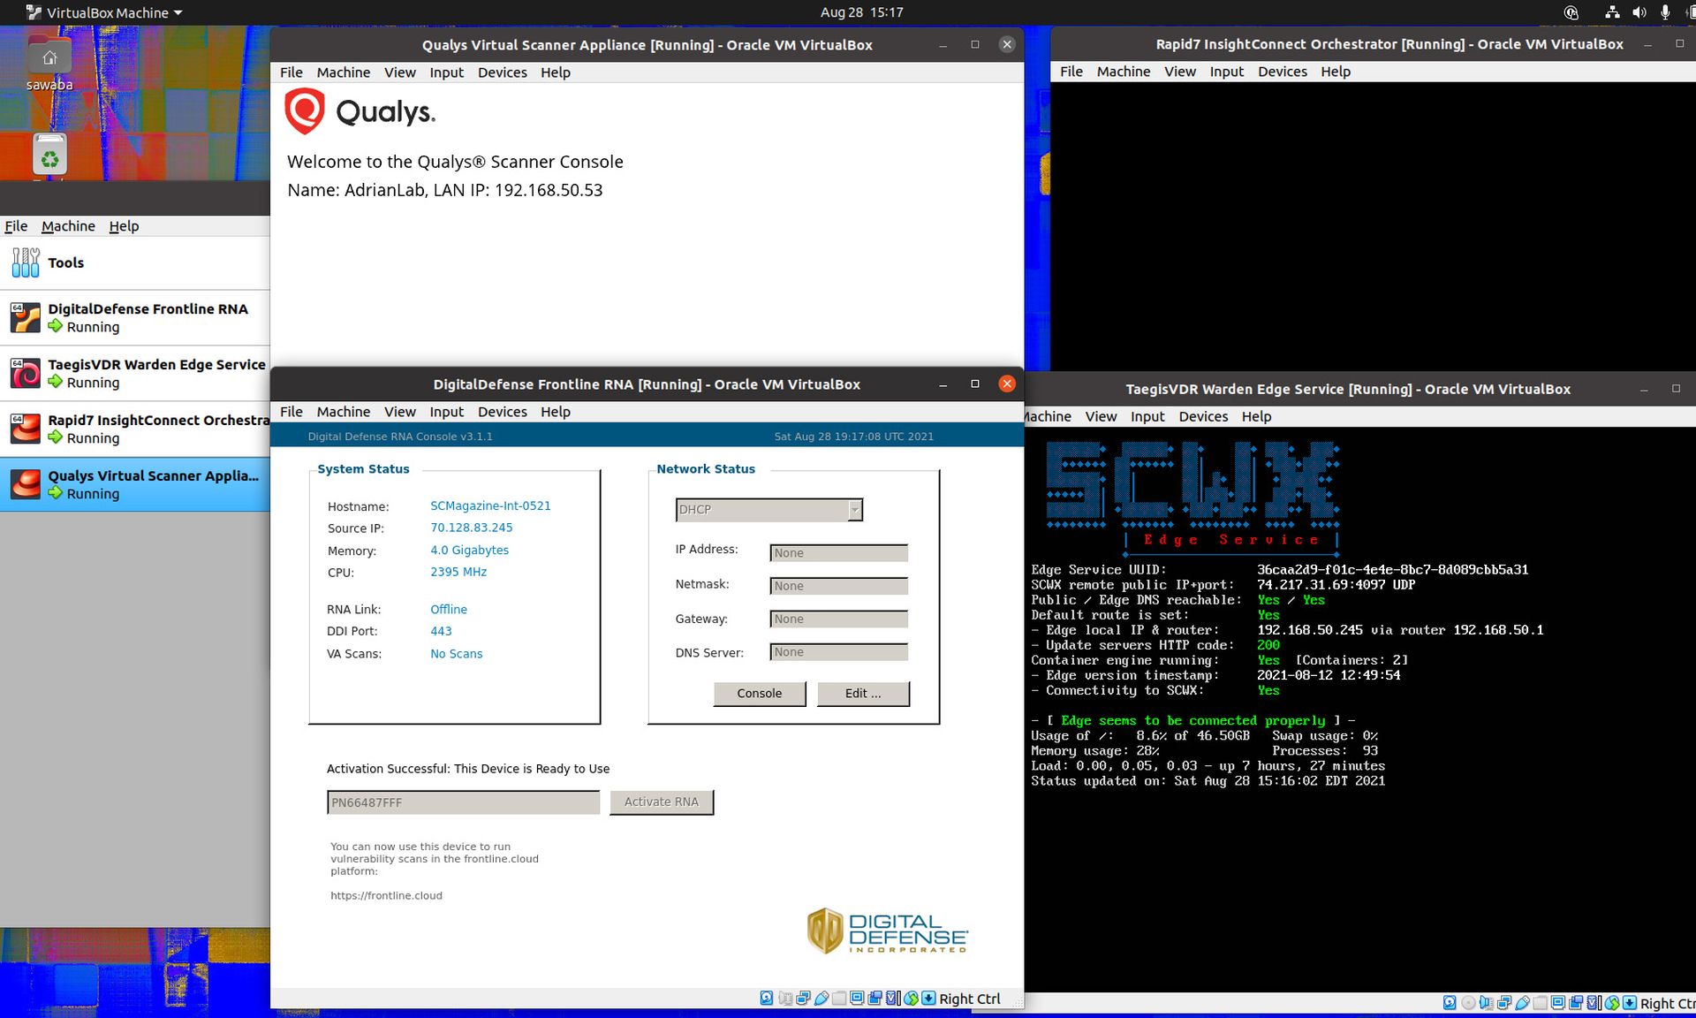The width and height of the screenshot is (1696, 1018).
Task: Click the PN66487FFF activation code input field
Action: click(x=463, y=801)
